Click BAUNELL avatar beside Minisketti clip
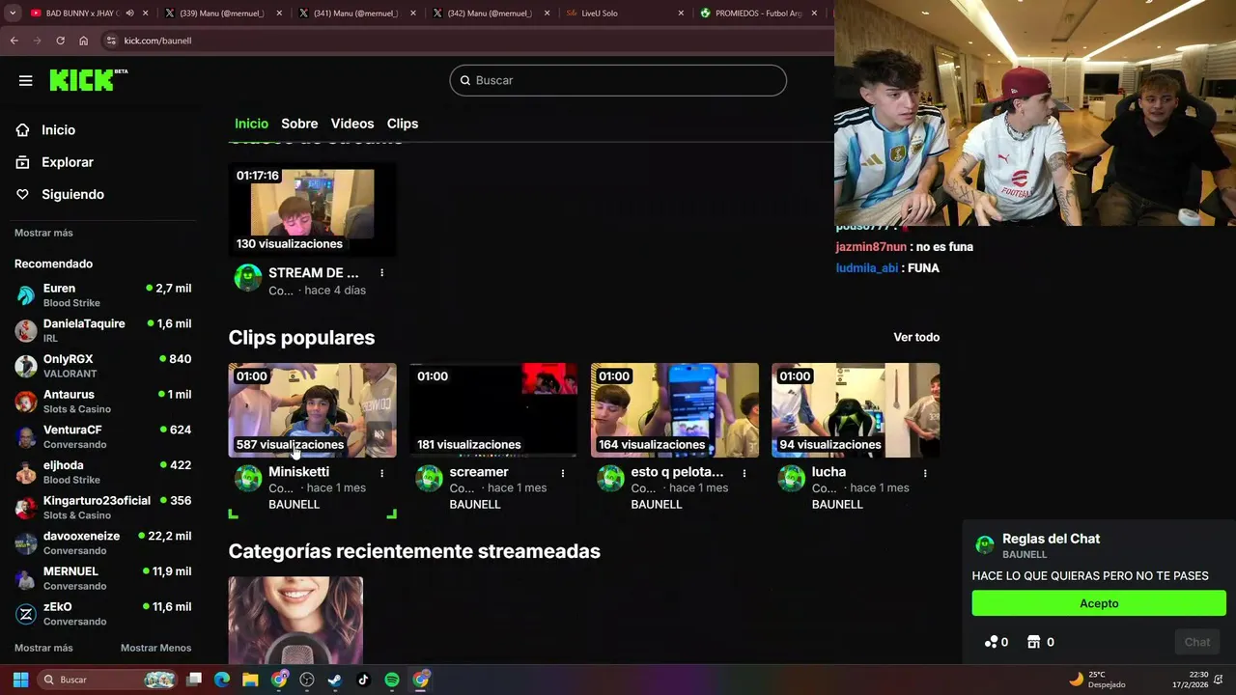Viewport: 1236px width, 695px height. point(248,478)
